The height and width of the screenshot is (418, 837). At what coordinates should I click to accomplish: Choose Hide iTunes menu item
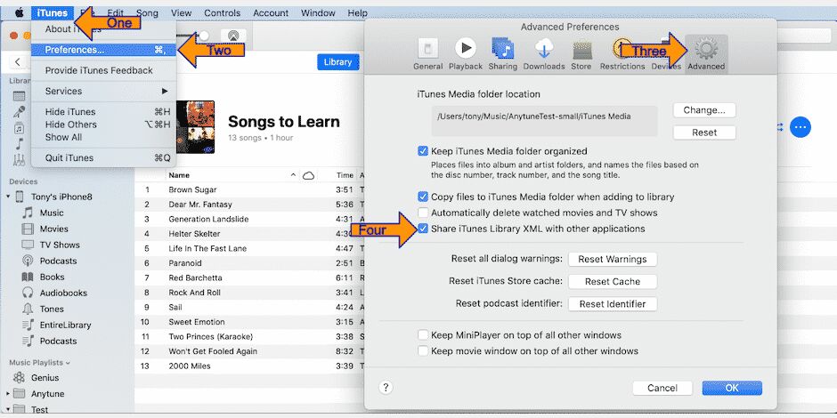click(103, 112)
